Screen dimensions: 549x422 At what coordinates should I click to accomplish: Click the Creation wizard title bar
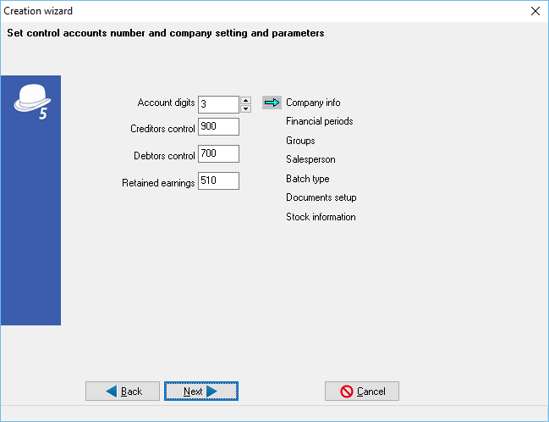254,11
